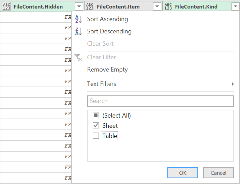Choose Sort Descending menu entry
The height and width of the screenshot is (184, 240).
click(109, 31)
